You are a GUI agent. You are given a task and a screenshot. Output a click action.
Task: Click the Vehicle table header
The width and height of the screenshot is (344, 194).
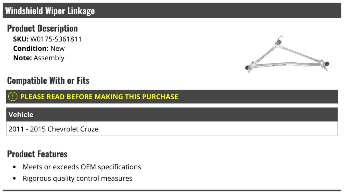pyautogui.click(x=172, y=114)
